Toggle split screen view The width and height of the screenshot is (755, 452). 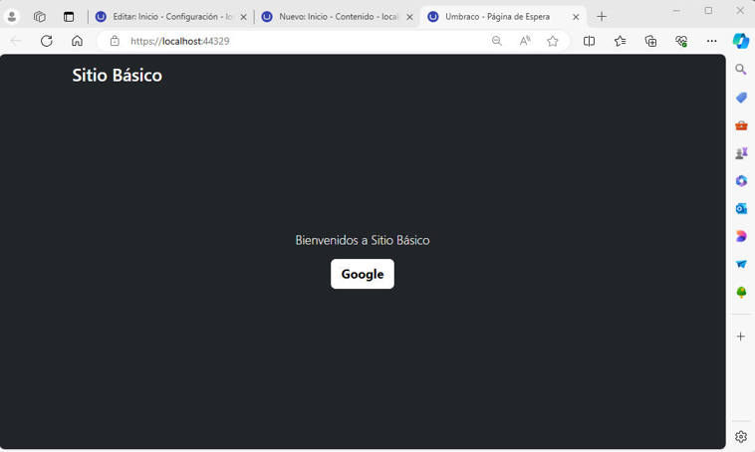point(589,41)
